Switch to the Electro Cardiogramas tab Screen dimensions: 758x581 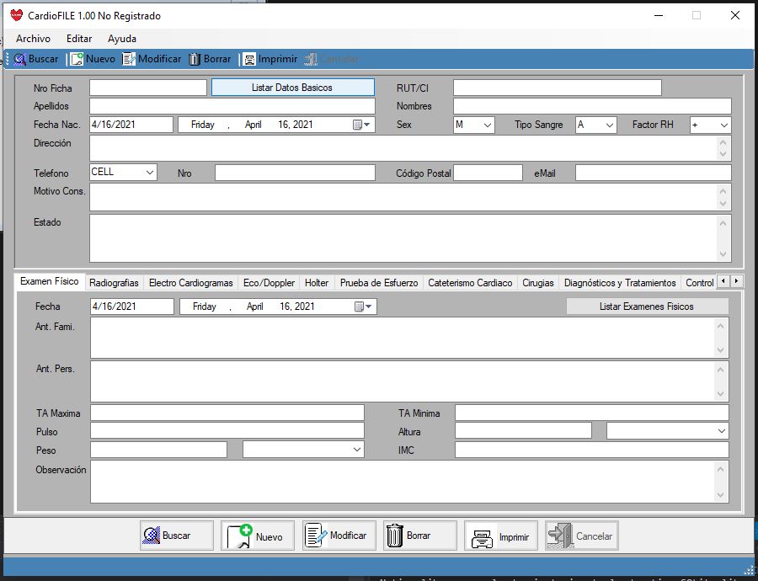[x=190, y=283]
